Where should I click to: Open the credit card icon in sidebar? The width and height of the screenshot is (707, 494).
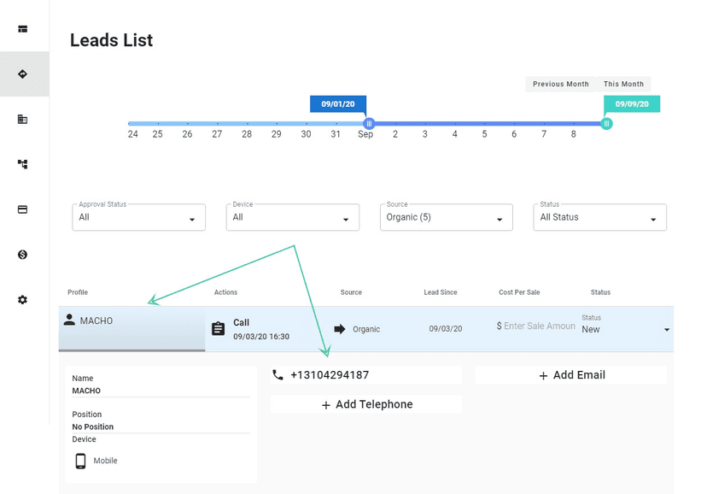pos(23,209)
